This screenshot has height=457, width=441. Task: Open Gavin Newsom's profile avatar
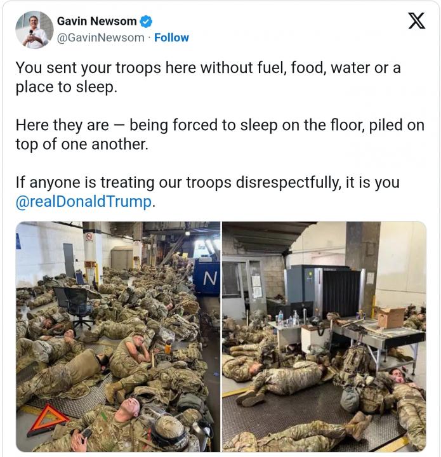tap(34, 30)
